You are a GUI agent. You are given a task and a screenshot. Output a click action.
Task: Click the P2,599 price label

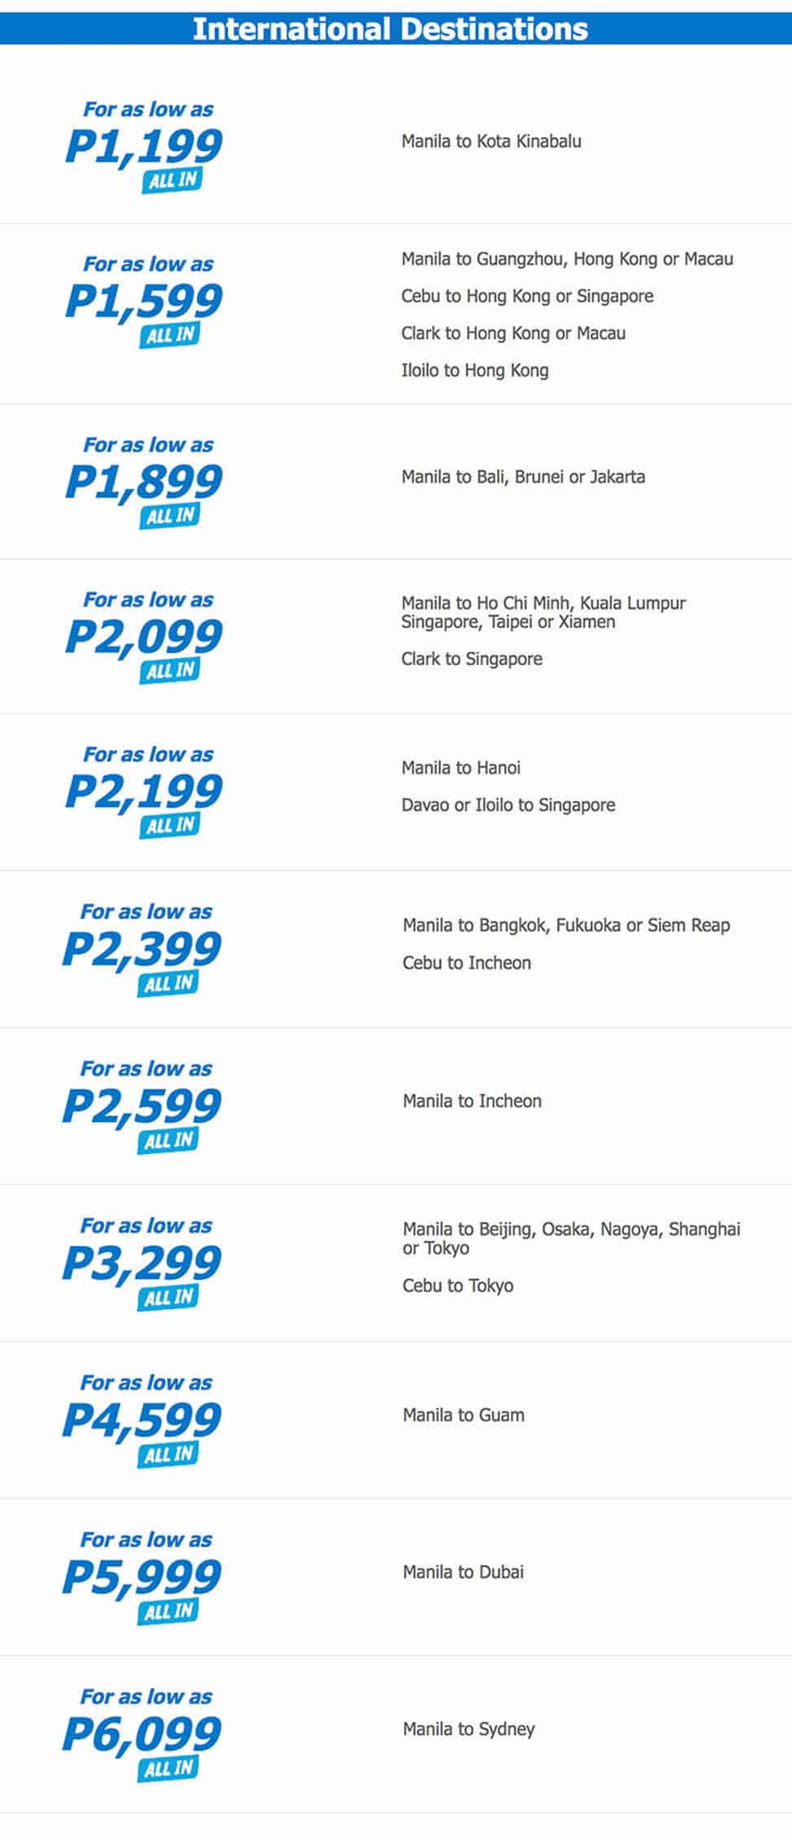click(x=142, y=1106)
